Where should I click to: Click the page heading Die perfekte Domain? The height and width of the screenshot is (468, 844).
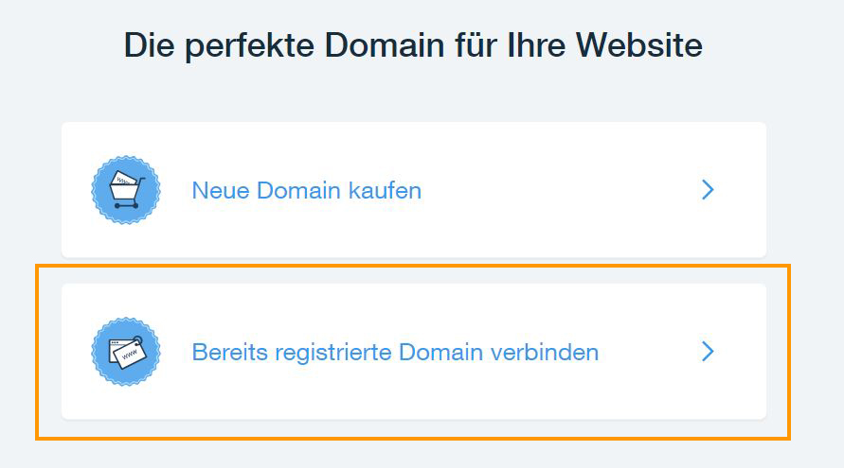[413, 45]
